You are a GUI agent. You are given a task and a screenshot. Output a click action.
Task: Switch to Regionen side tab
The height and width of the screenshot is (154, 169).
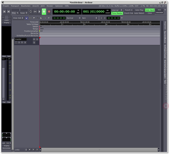(165, 25)
